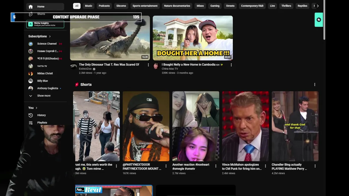Show more filter chips with arrow
This screenshot has width=349, height=196.
318,6
